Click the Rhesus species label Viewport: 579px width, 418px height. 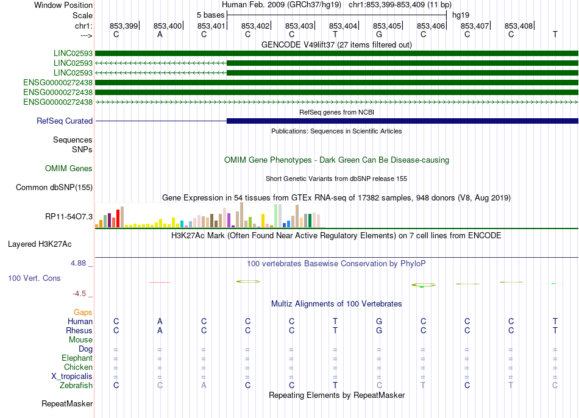[79, 330]
